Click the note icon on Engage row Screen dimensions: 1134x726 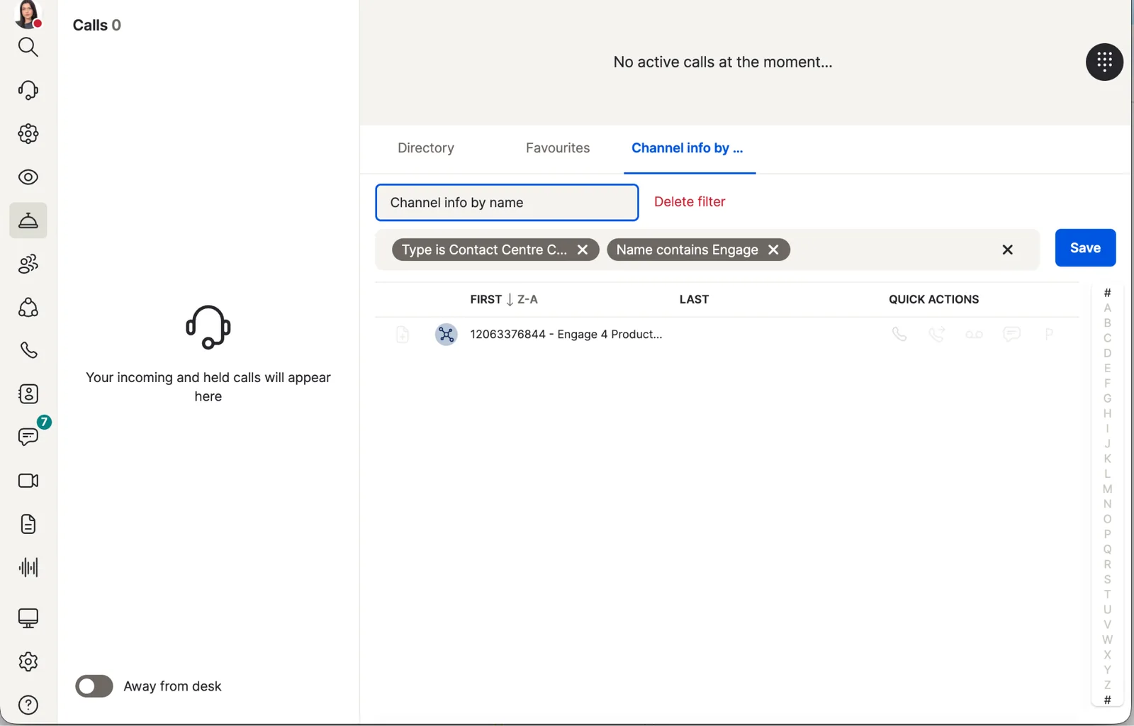(x=402, y=334)
